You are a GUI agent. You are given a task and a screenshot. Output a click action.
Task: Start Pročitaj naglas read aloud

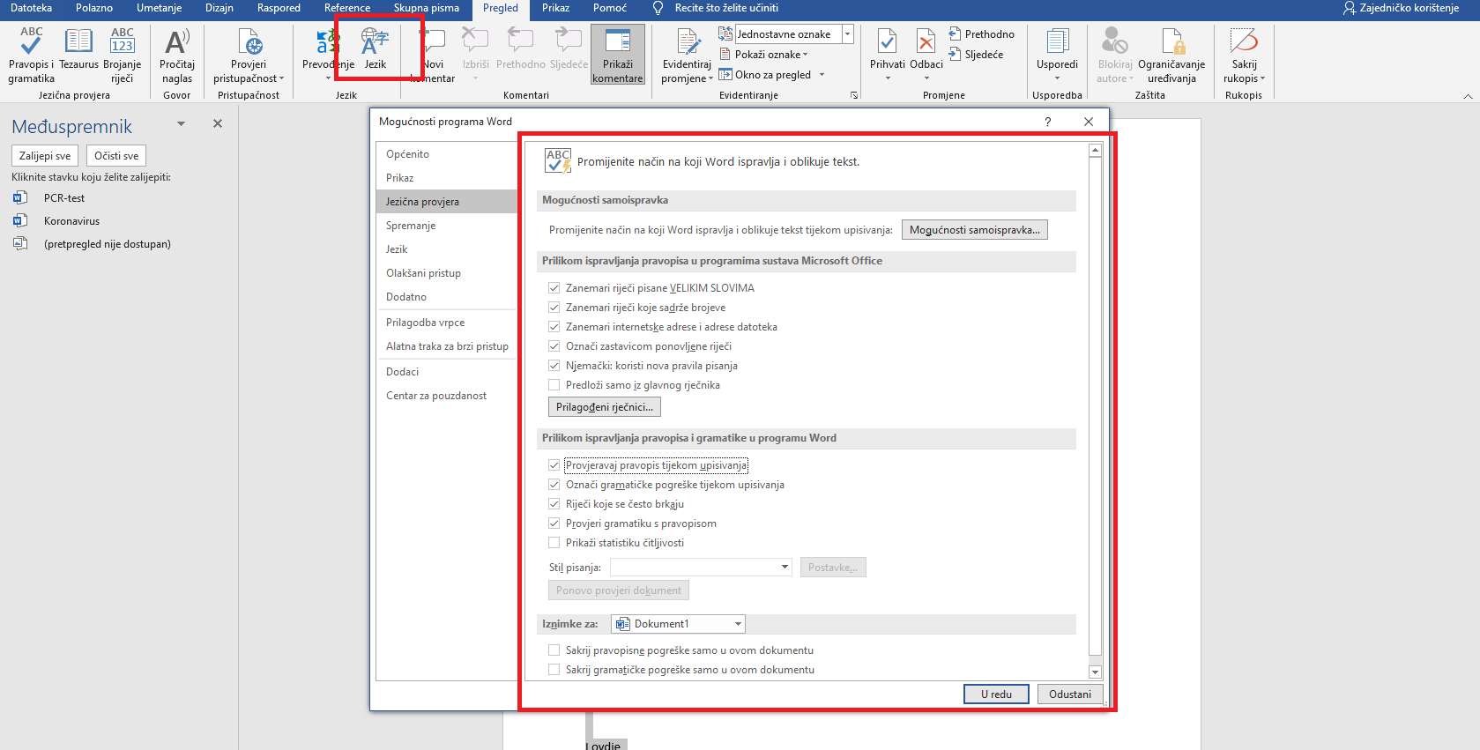point(176,55)
